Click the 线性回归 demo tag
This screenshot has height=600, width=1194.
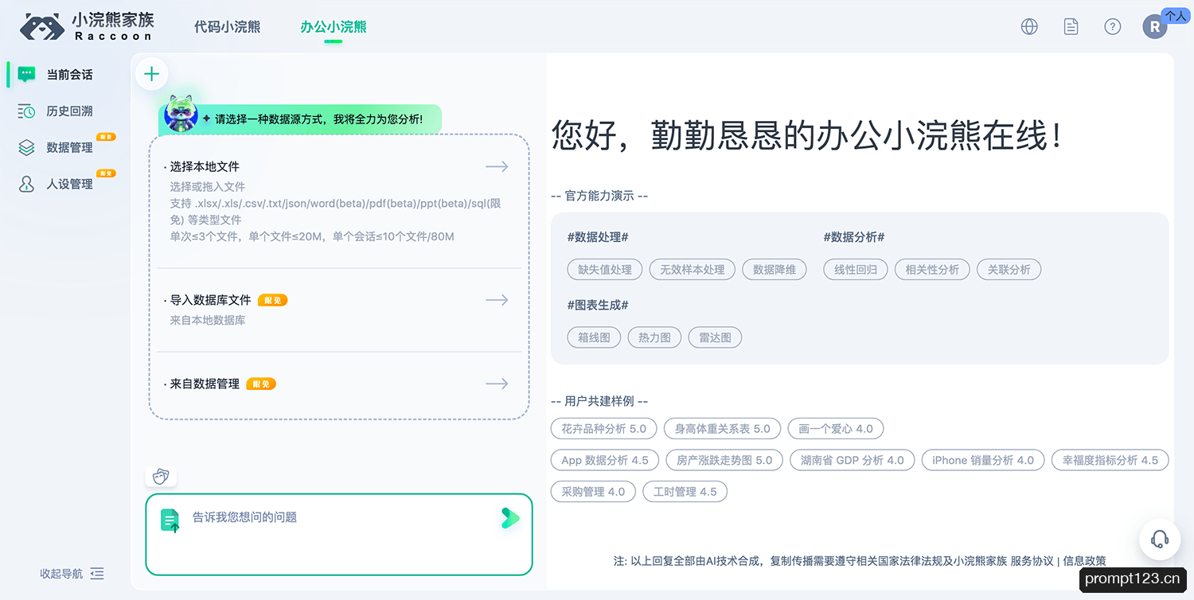click(856, 270)
